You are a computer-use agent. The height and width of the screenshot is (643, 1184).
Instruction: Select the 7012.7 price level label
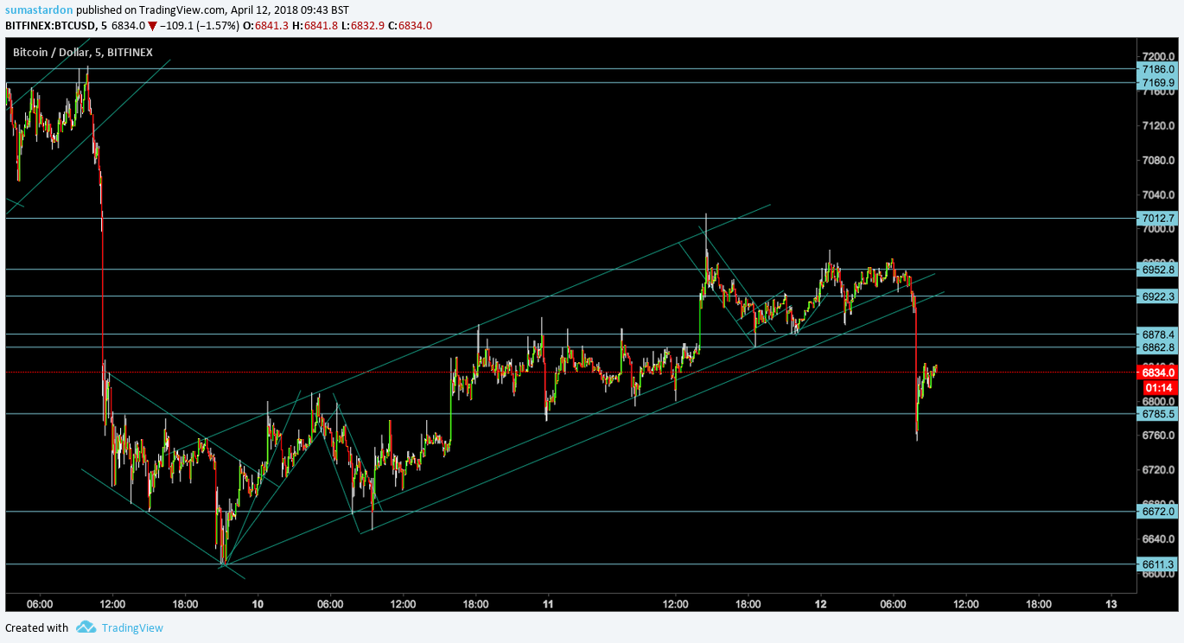click(1157, 218)
